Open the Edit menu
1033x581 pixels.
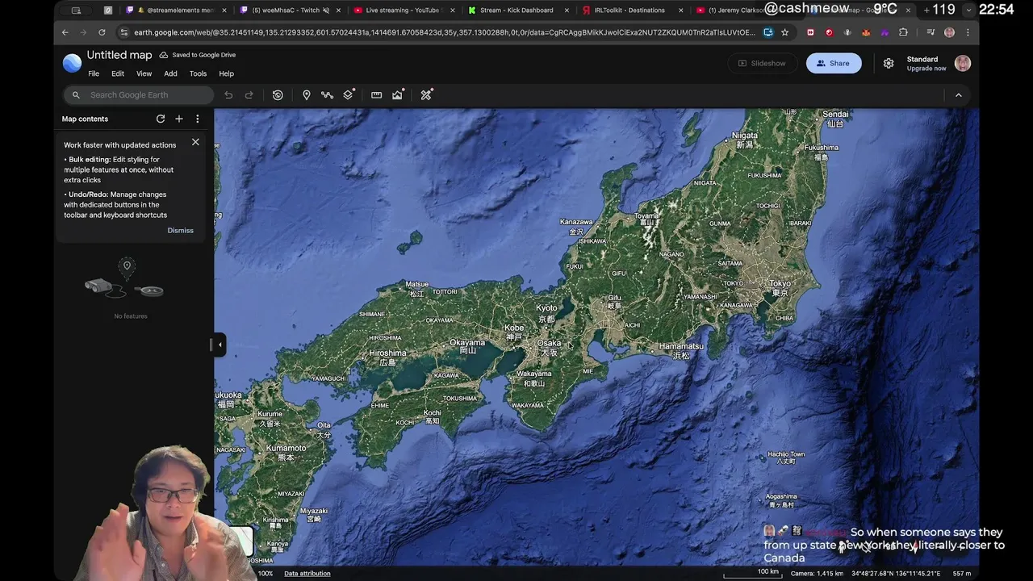click(118, 73)
